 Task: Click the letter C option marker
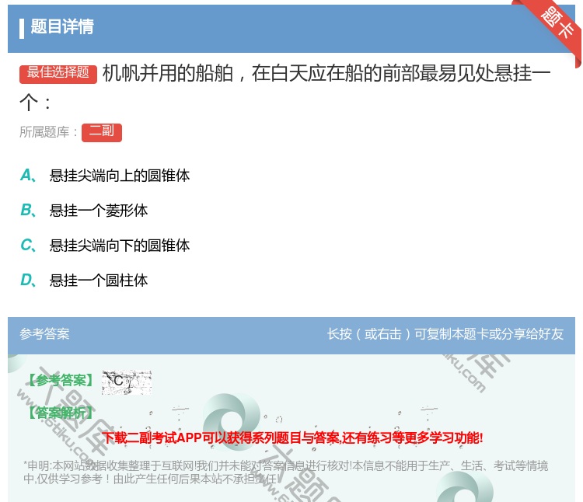[x=28, y=245]
